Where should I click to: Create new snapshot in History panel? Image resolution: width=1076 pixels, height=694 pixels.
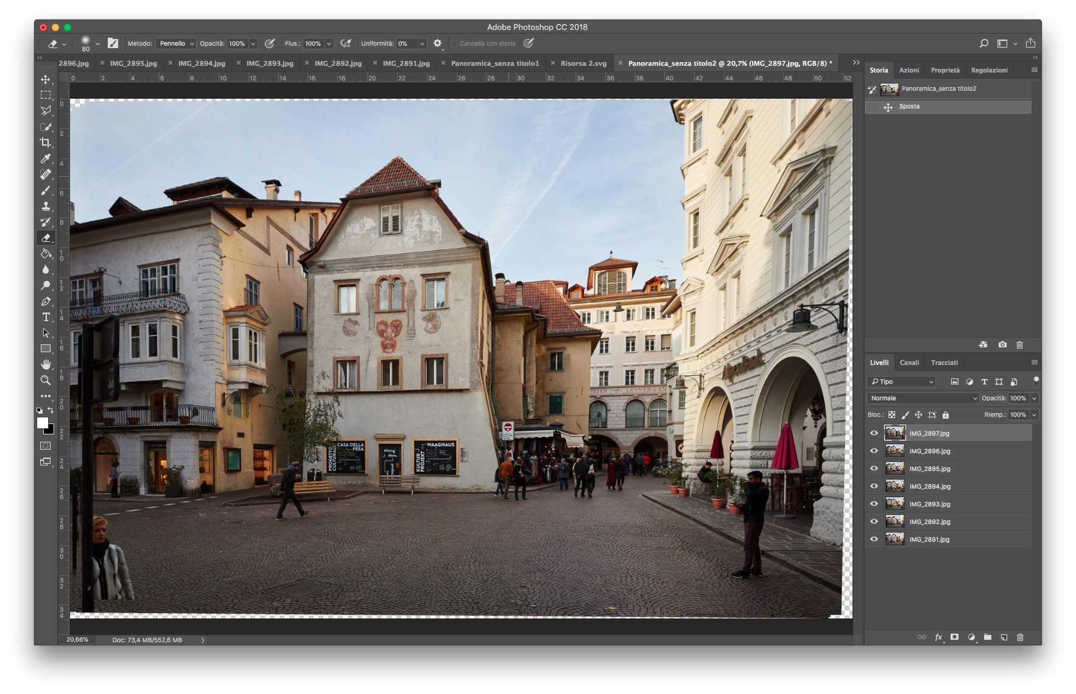(x=1002, y=345)
